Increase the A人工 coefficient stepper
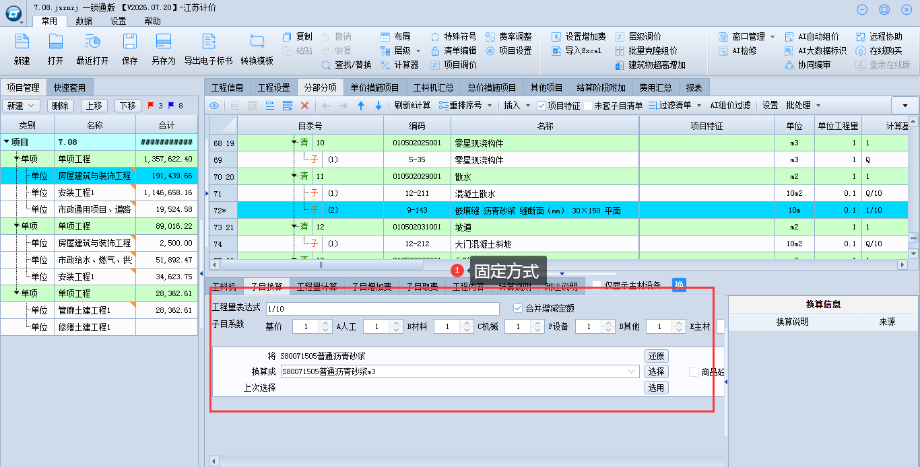This screenshot has width=920, height=467. pos(395,323)
